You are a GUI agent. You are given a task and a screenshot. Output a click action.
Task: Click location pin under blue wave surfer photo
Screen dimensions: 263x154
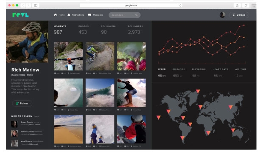[100, 110]
